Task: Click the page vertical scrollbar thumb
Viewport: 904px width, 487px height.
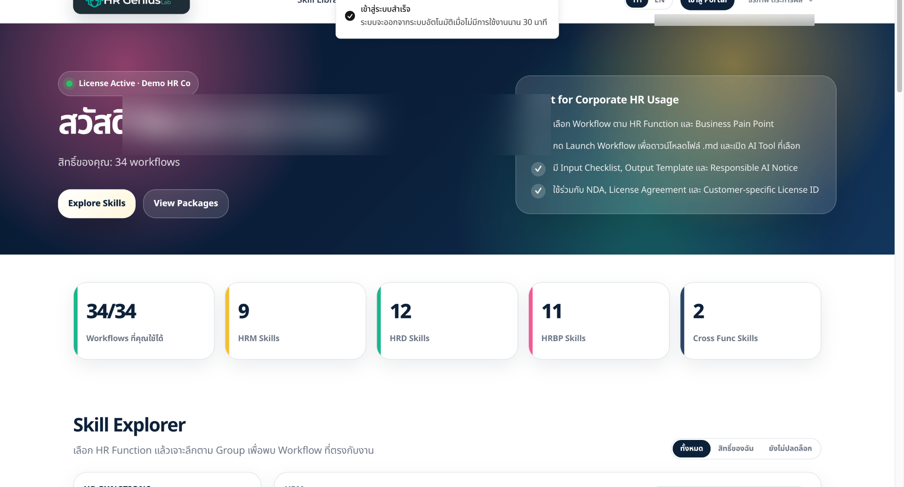Action: (x=899, y=46)
